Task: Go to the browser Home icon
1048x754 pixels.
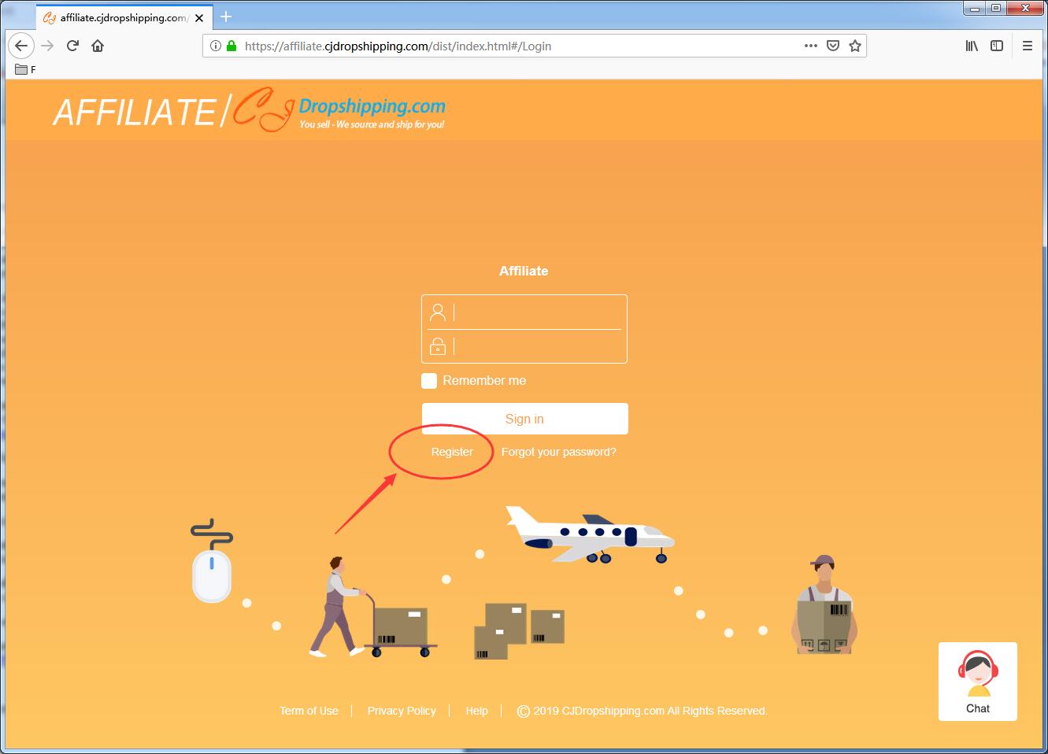Action: coord(98,46)
